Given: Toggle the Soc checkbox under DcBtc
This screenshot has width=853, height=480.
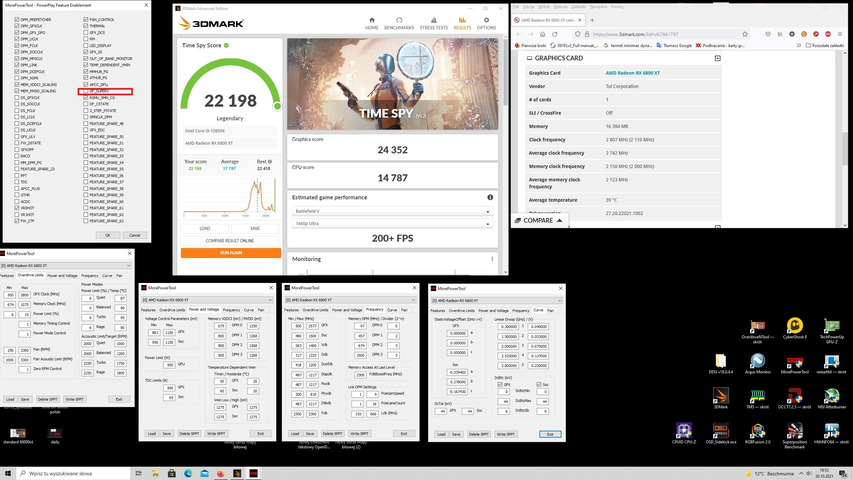Looking at the screenshot, I should tap(539, 384).
